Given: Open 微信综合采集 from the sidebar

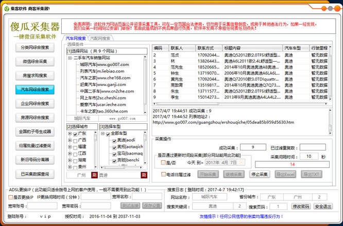Looking at the screenshot, I should [35, 61].
